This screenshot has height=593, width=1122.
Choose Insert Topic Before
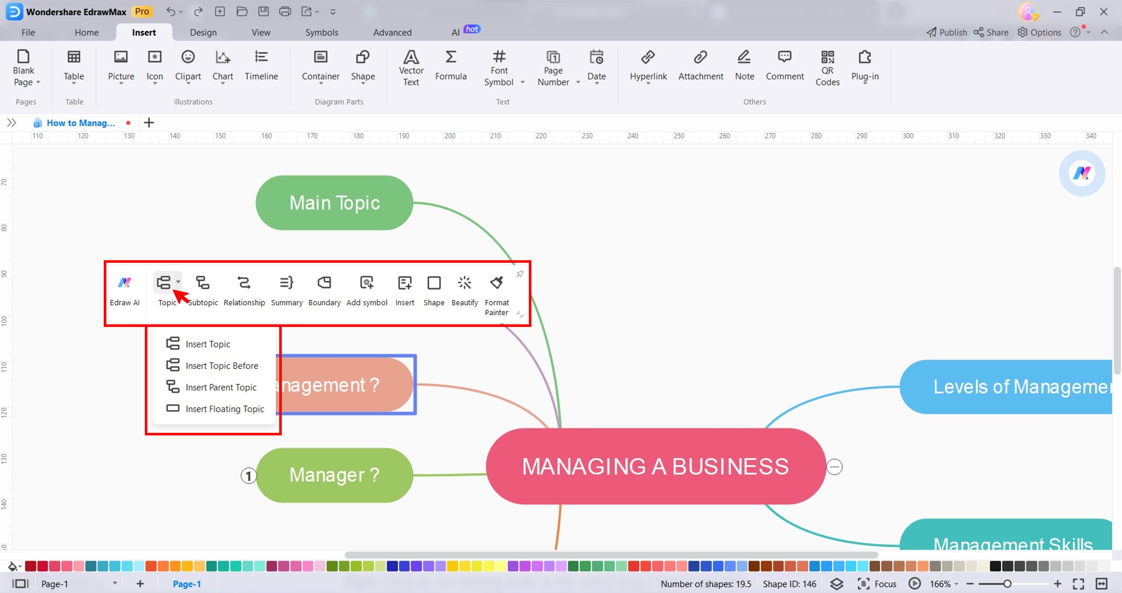point(213,366)
